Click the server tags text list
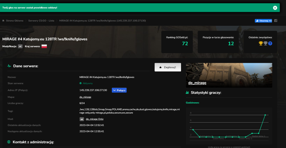286x148 pixels. 130,111
